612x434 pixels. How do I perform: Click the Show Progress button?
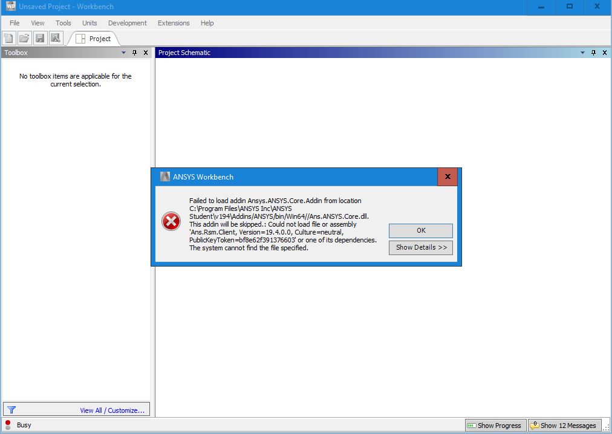coord(495,426)
